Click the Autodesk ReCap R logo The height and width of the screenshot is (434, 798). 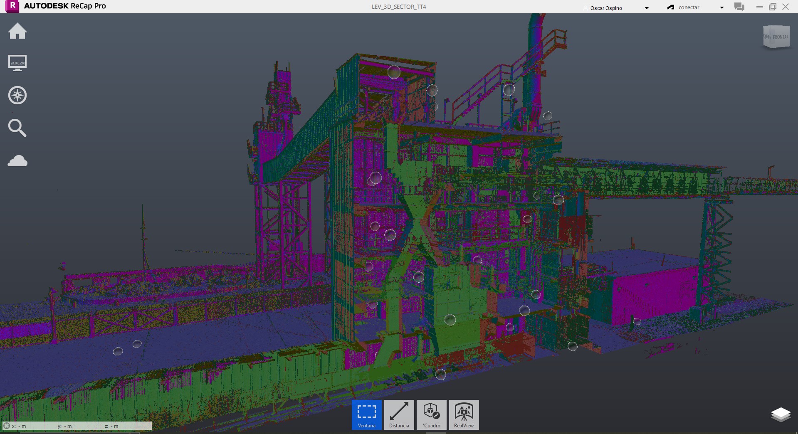12,6
